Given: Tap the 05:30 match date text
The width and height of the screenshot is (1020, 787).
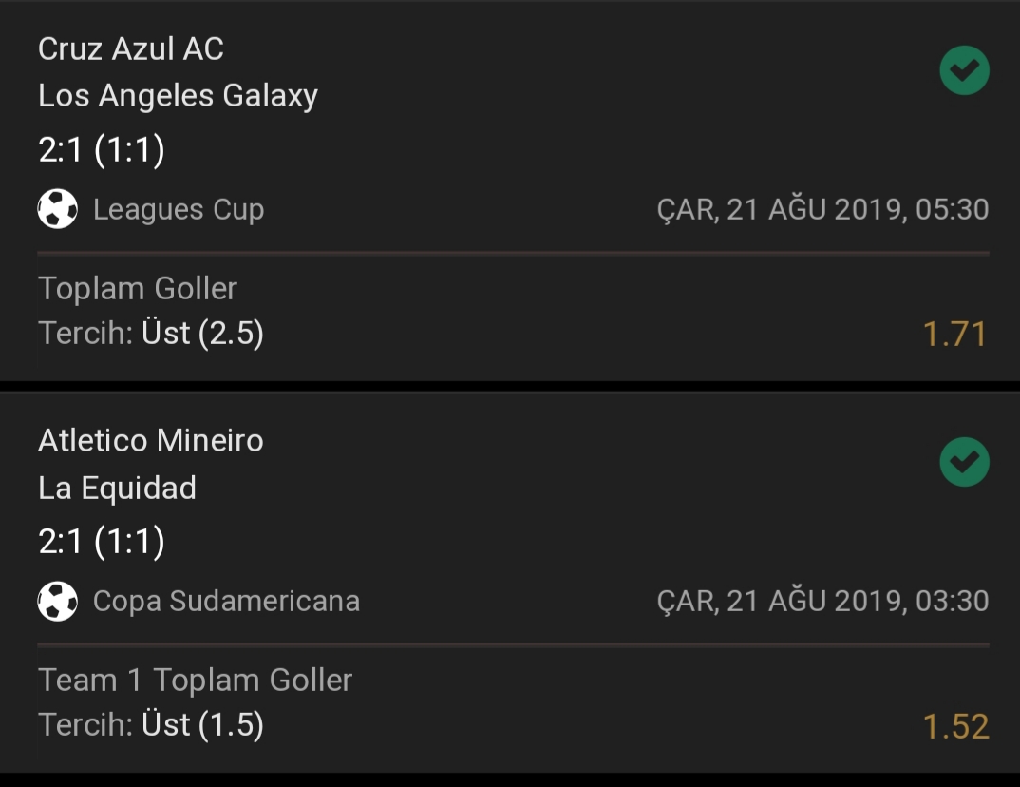Looking at the screenshot, I should pos(822,210).
